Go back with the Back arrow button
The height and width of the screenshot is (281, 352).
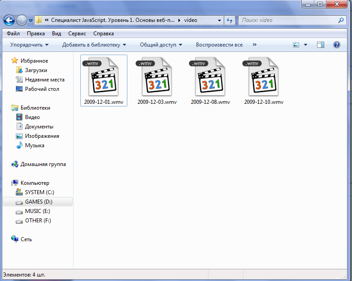point(9,21)
